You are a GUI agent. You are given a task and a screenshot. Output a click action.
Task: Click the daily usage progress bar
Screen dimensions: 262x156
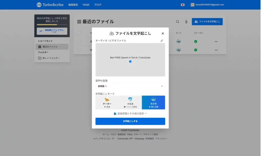[x=52, y=25]
